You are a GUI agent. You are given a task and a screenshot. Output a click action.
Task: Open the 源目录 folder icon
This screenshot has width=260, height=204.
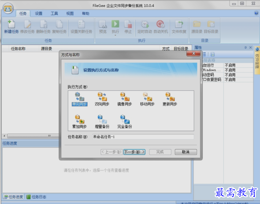point(197,24)
